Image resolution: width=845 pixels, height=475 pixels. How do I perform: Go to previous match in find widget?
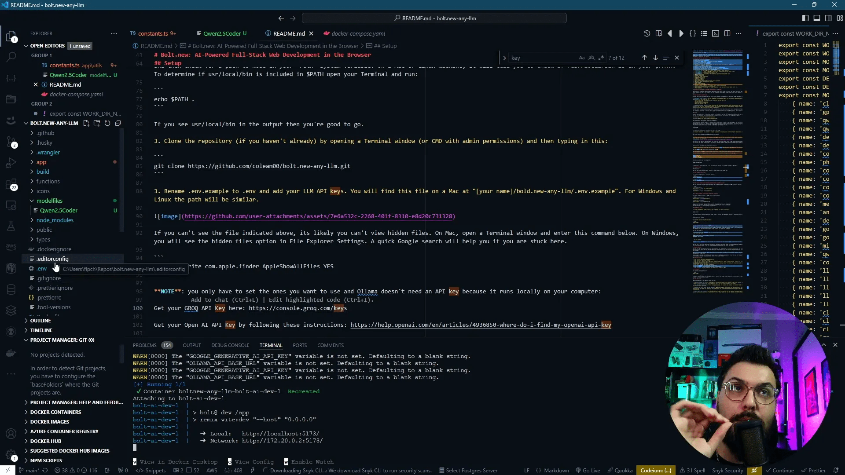click(x=644, y=58)
